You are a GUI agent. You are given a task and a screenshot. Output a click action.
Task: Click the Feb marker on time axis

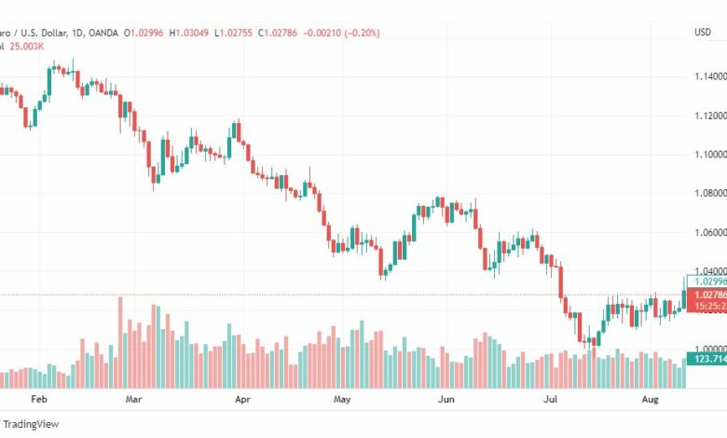(x=39, y=399)
